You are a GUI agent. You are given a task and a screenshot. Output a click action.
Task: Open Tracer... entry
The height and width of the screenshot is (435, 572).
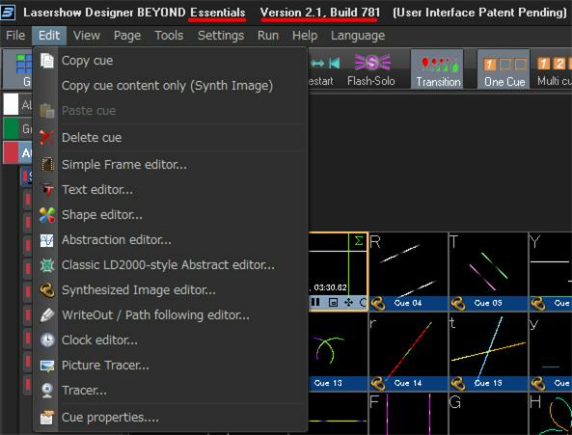[84, 391]
